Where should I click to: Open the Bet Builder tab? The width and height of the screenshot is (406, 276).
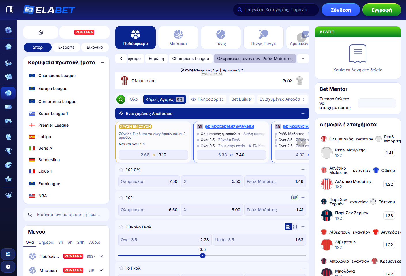242,99
